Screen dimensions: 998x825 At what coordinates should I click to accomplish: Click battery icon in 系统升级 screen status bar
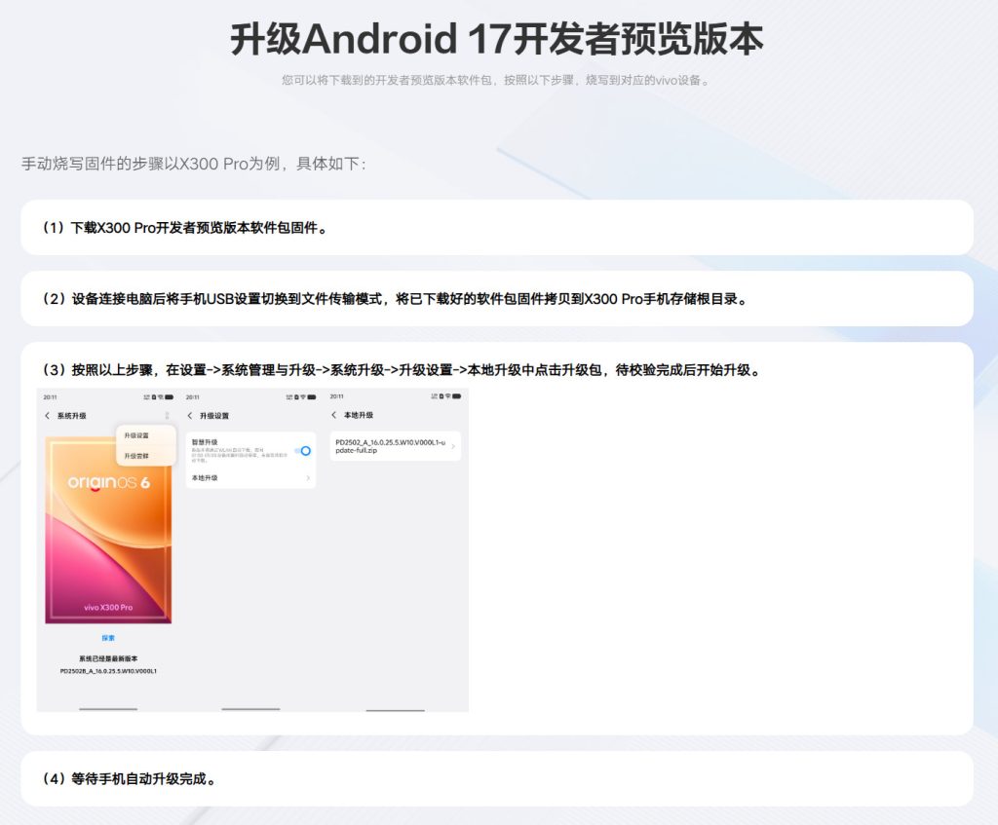point(170,397)
